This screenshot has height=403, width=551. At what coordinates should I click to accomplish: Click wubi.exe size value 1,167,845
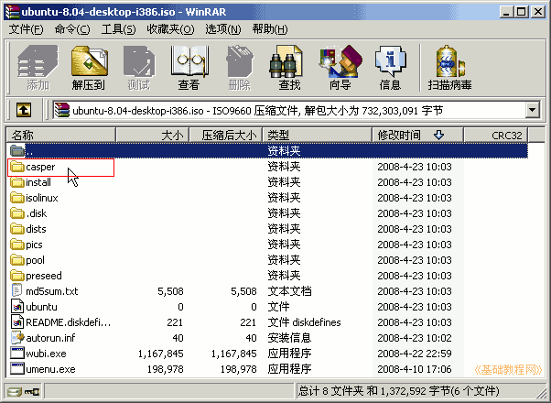click(x=160, y=354)
